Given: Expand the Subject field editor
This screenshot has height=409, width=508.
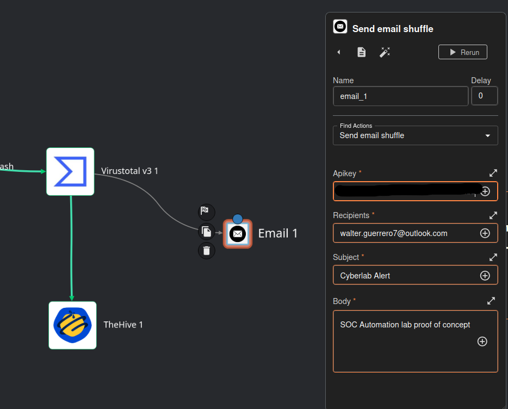Looking at the screenshot, I should [x=493, y=257].
